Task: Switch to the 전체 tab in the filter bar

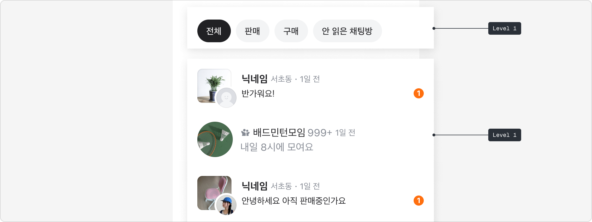Action: pos(214,31)
